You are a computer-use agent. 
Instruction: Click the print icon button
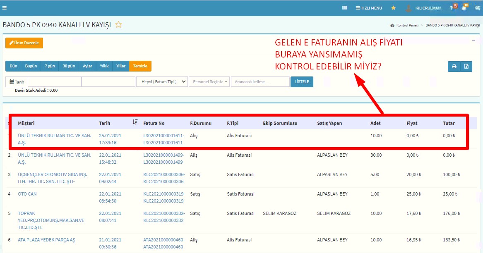[x=454, y=66]
